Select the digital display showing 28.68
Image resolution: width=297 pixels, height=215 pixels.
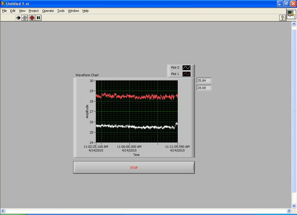point(204,88)
